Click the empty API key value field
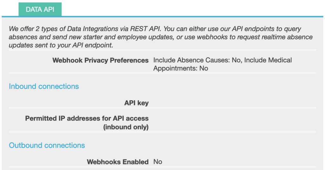Viewport: 325px width, 170px height. 235,103
